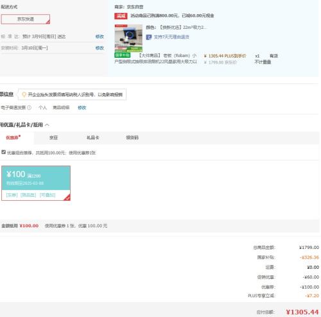The image size is (321, 317).
Task: Select the 京东快递 delivery method option
Action: [x=26, y=19]
